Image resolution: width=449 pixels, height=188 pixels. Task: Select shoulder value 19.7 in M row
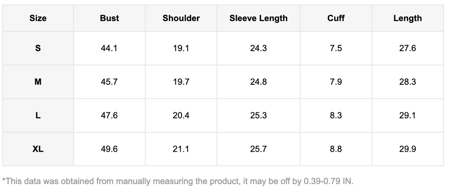(x=181, y=82)
